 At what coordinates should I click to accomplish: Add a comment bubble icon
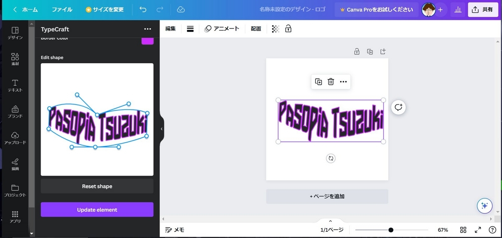pyautogui.click(x=398, y=107)
